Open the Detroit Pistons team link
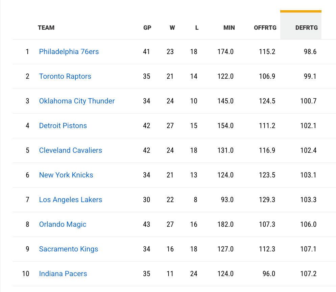Viewport: 336px width, 292px height. point(63,126)
